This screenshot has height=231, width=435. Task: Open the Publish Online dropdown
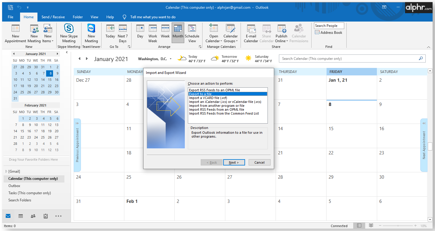pos(282,34)
